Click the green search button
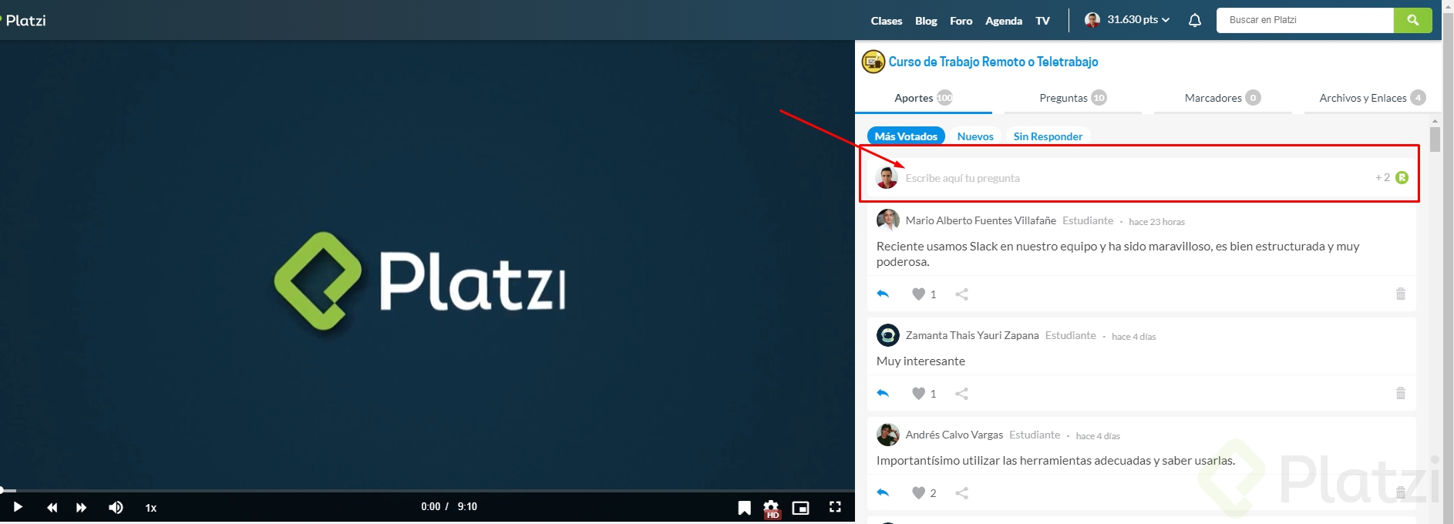Image resolution: width=1454 pixels, height=524 pixels. point(1413,20)
